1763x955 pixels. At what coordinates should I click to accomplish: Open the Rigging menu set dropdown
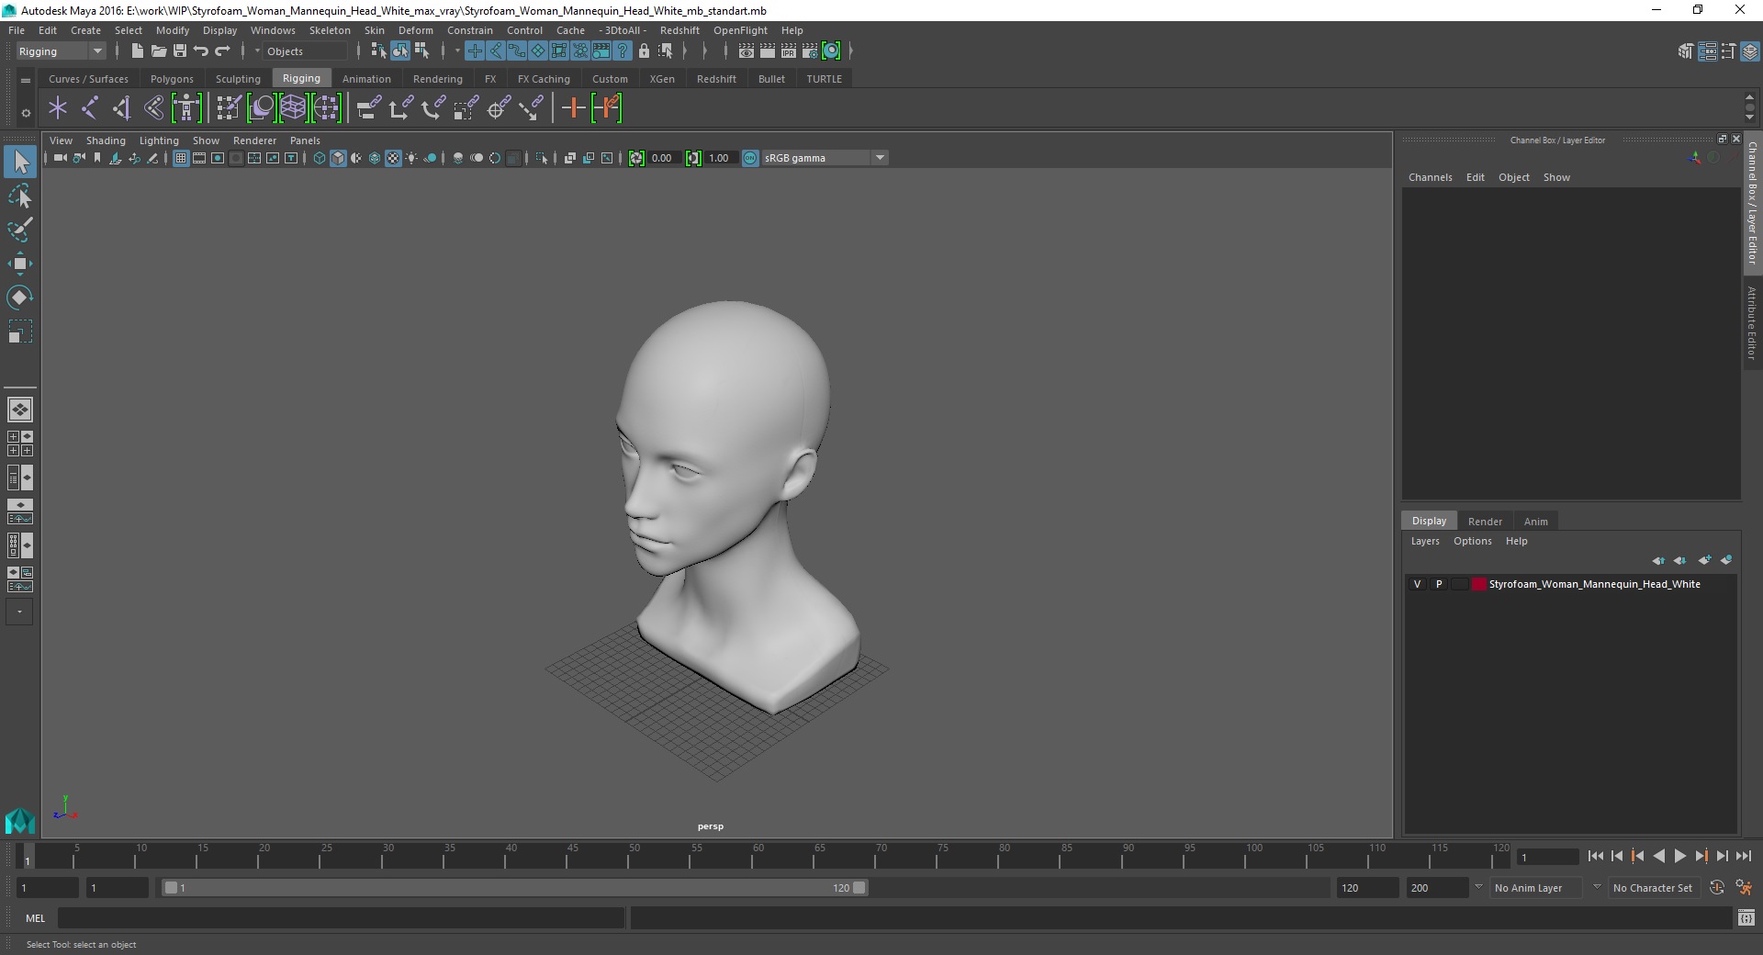pos(61,51)
